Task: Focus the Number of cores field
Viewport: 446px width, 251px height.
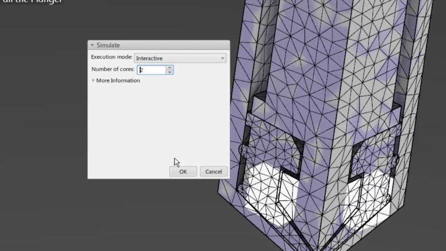Action: click(x=151, y=70)
